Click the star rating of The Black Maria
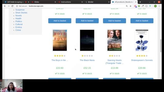Viewport: 164px width, 92px height. point(87,56)
